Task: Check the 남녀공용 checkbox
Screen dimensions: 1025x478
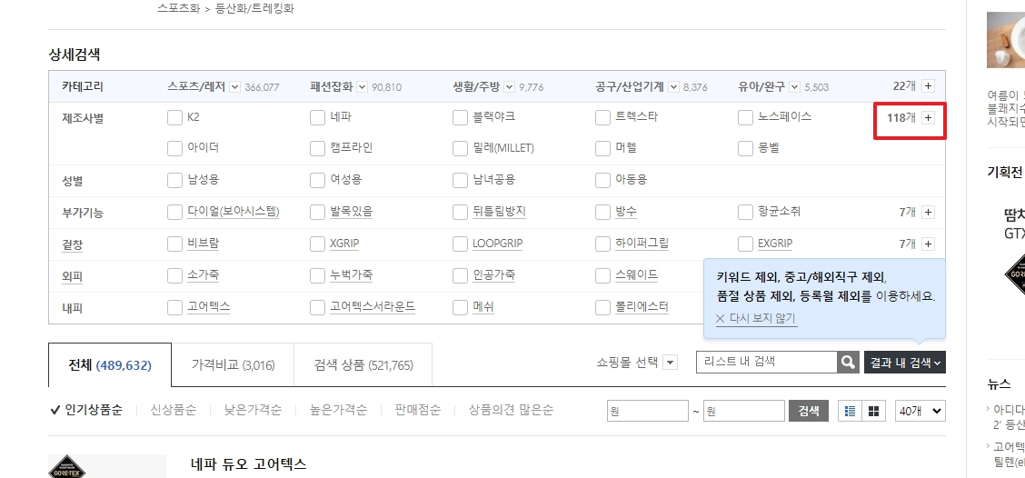Action: (x=460, y=180)
